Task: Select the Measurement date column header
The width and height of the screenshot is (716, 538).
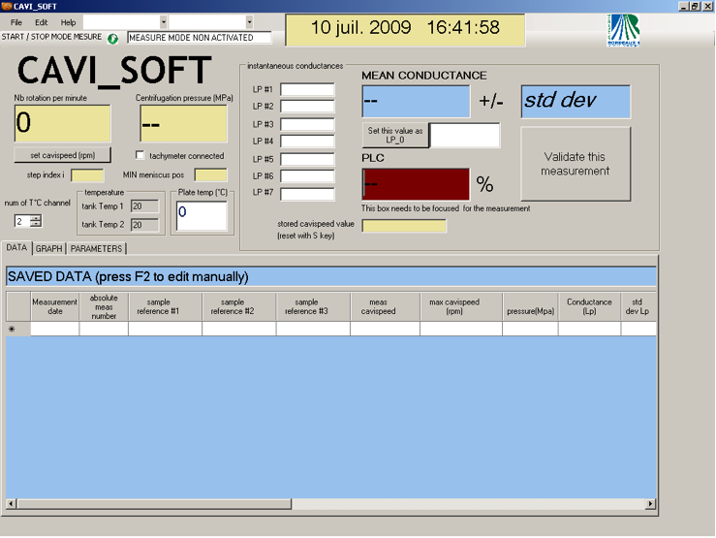Action: pyautogui.click(x=54, y=306)
